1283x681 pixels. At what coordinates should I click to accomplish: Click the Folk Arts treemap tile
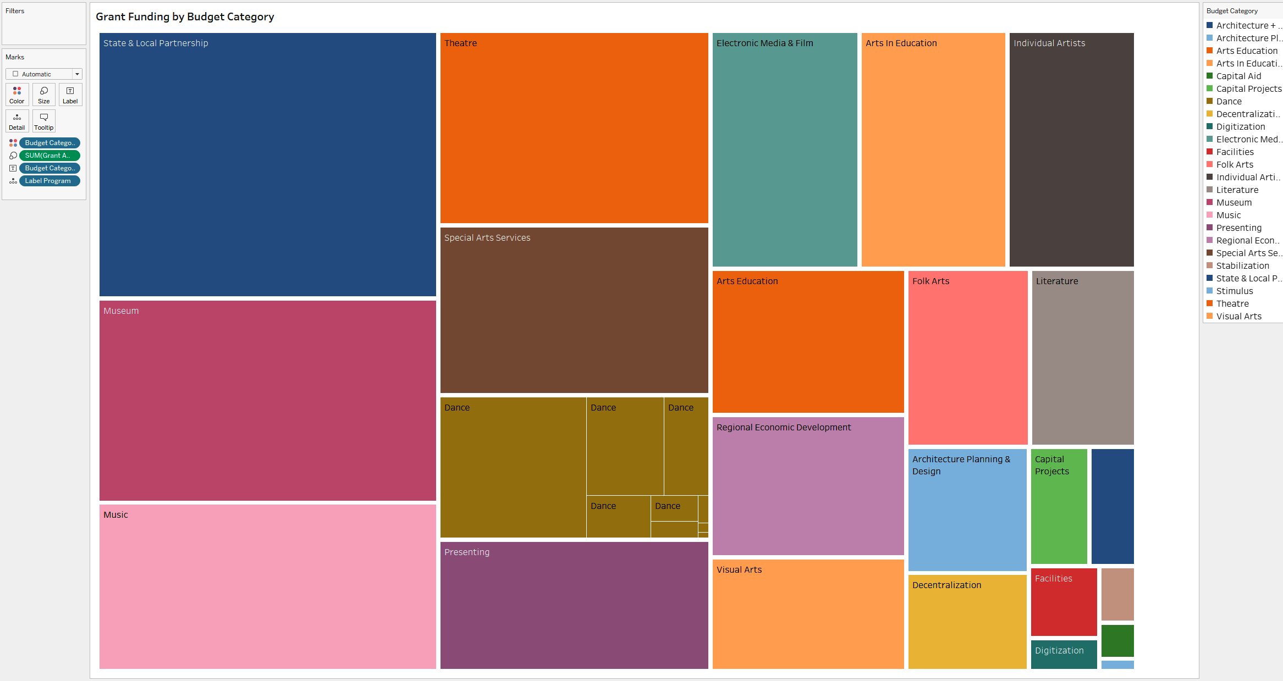[x=968, y=358]
